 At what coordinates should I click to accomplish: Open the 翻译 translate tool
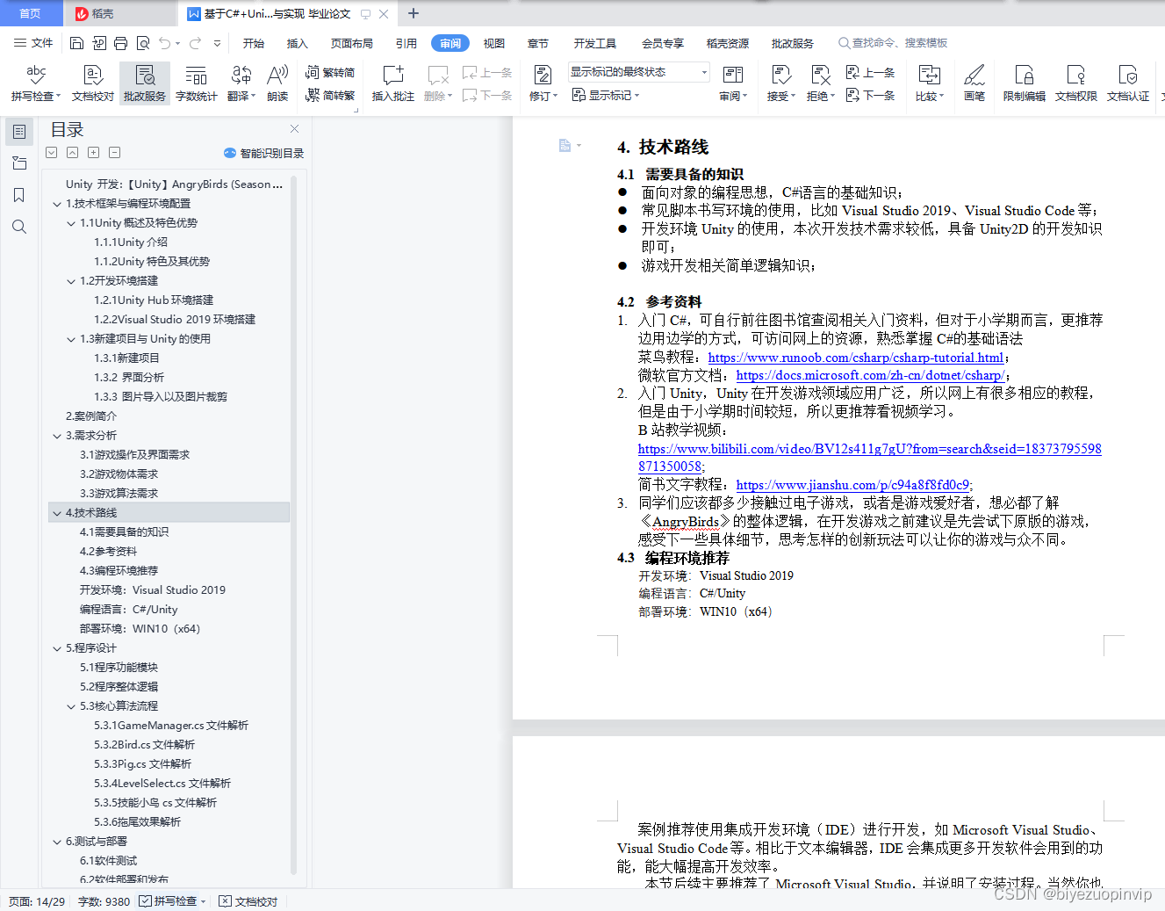[241, 84]
